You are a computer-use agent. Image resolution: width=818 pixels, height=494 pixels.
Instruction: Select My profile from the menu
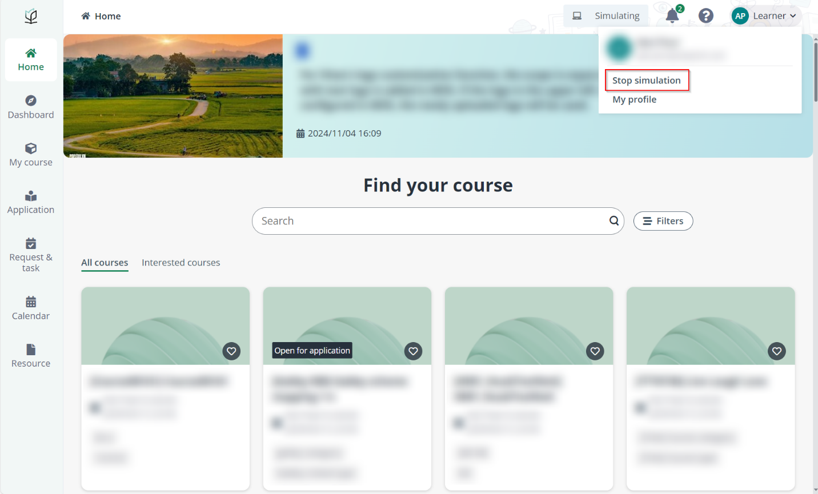(x=635, y=99)
